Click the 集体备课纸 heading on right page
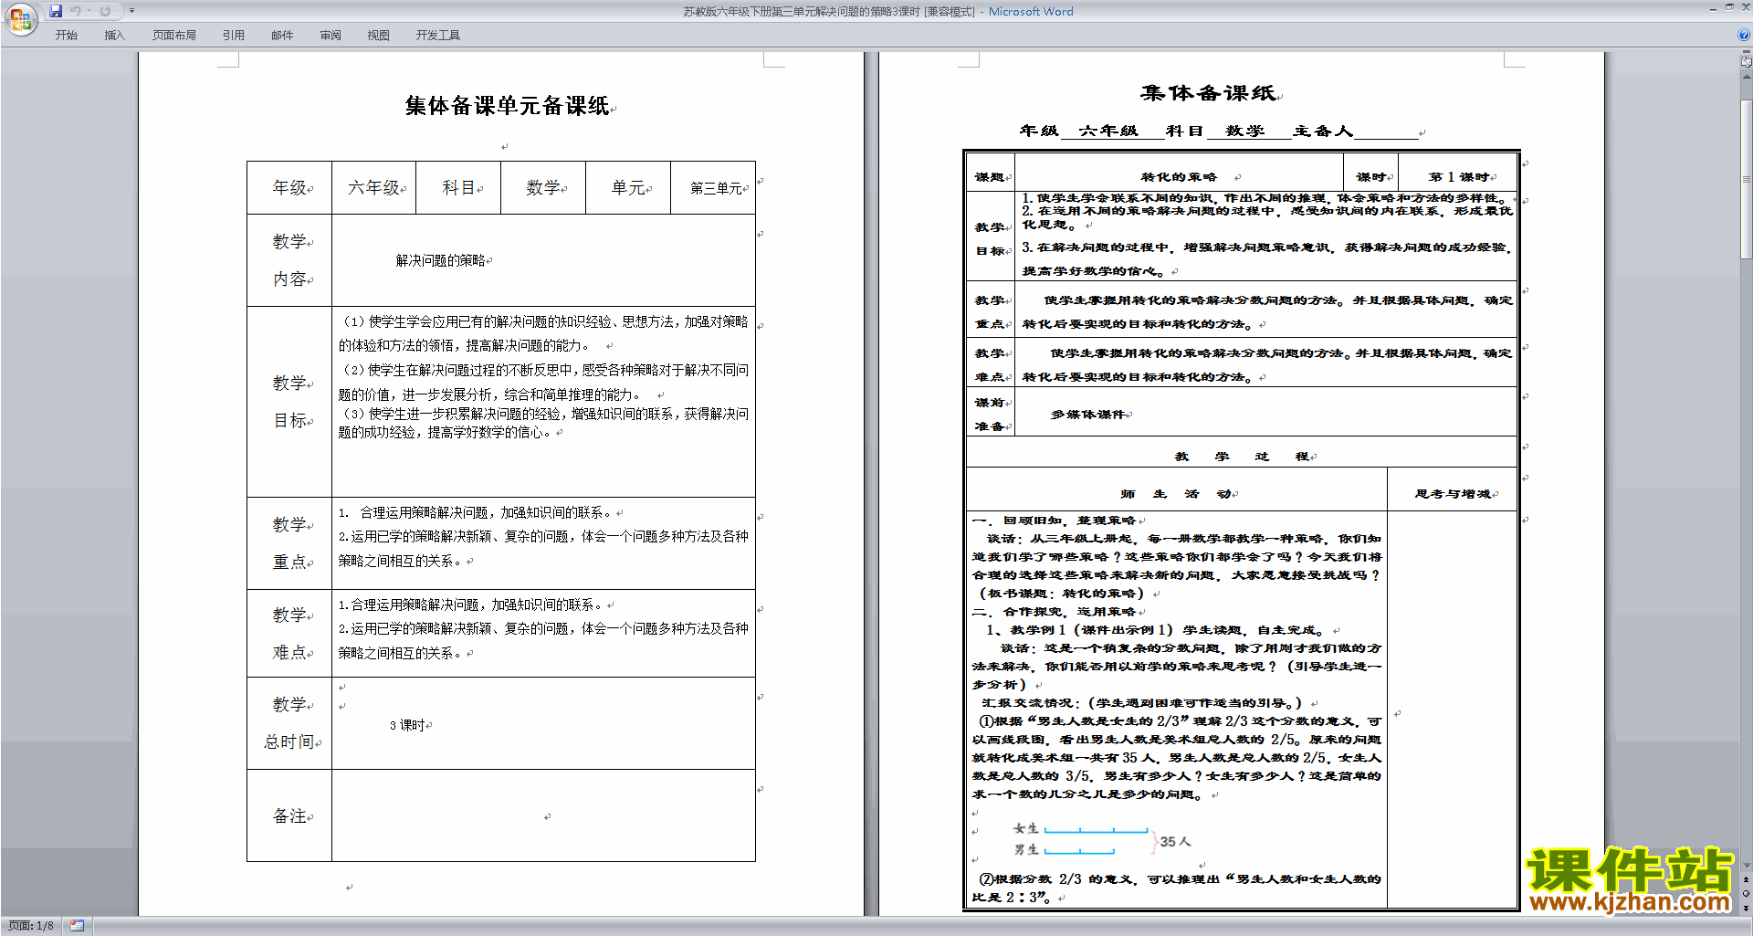This screenshot has height=936, width=1753. pos(1208,94)
